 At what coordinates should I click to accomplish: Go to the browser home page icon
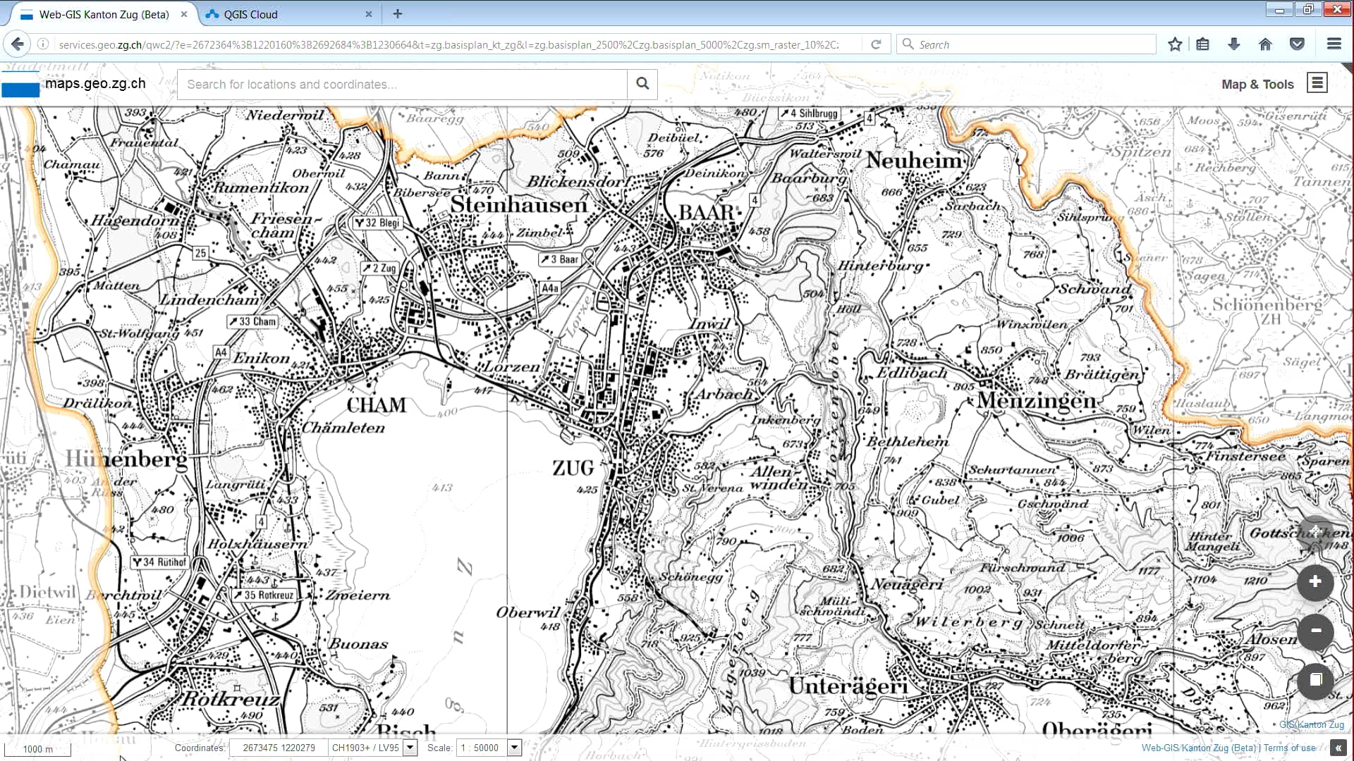click(x=1265, y=44)
